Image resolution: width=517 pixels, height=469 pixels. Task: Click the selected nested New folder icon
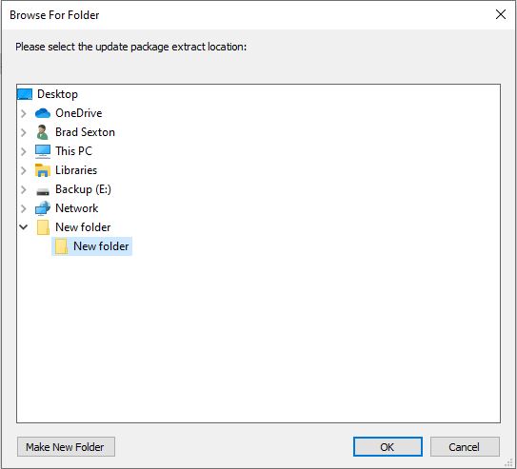[x=61, y=246]
